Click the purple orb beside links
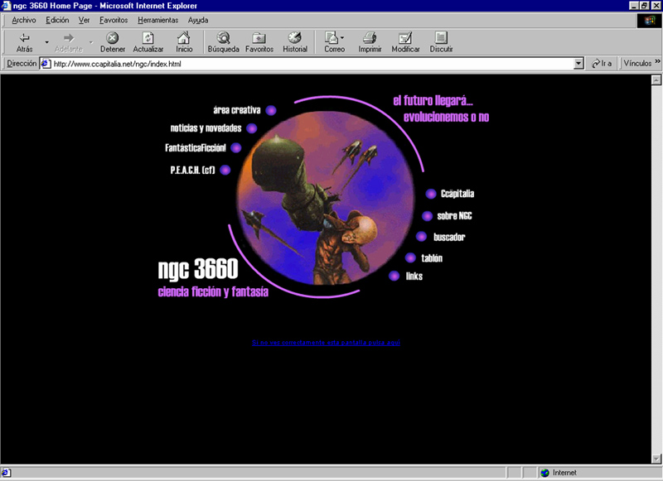 (x=394, y=277)
